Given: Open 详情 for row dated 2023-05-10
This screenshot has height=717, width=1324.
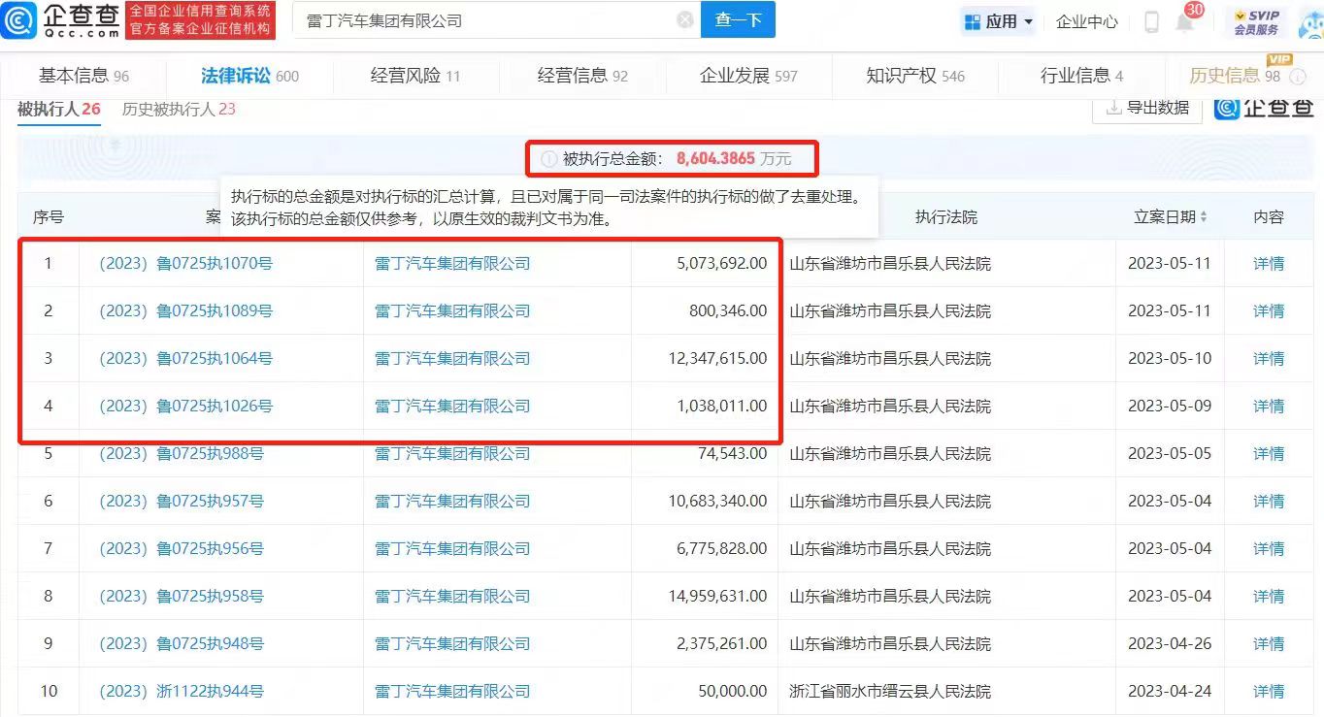Looking at the screenshot, I should (x=1269, y=358).
